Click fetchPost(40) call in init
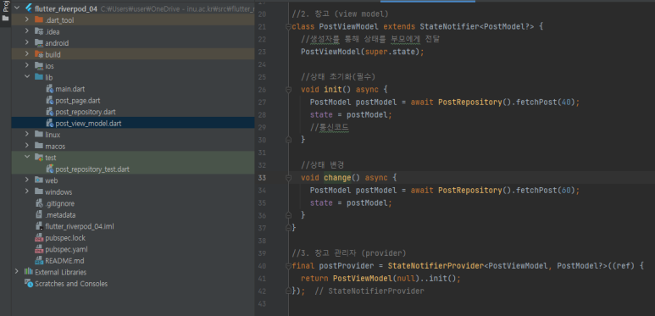 pyautogui.click(x=546, y=102)
